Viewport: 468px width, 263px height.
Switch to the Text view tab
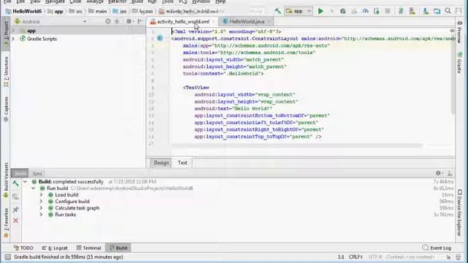pyautogui.click(x=182, y=163)
